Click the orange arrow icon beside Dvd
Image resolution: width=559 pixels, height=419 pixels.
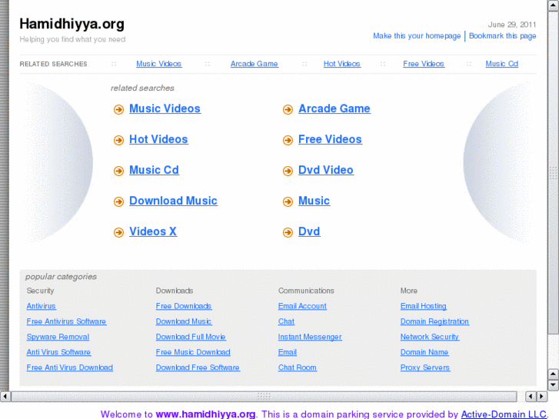pyautogui.click(x=288, y=232)
